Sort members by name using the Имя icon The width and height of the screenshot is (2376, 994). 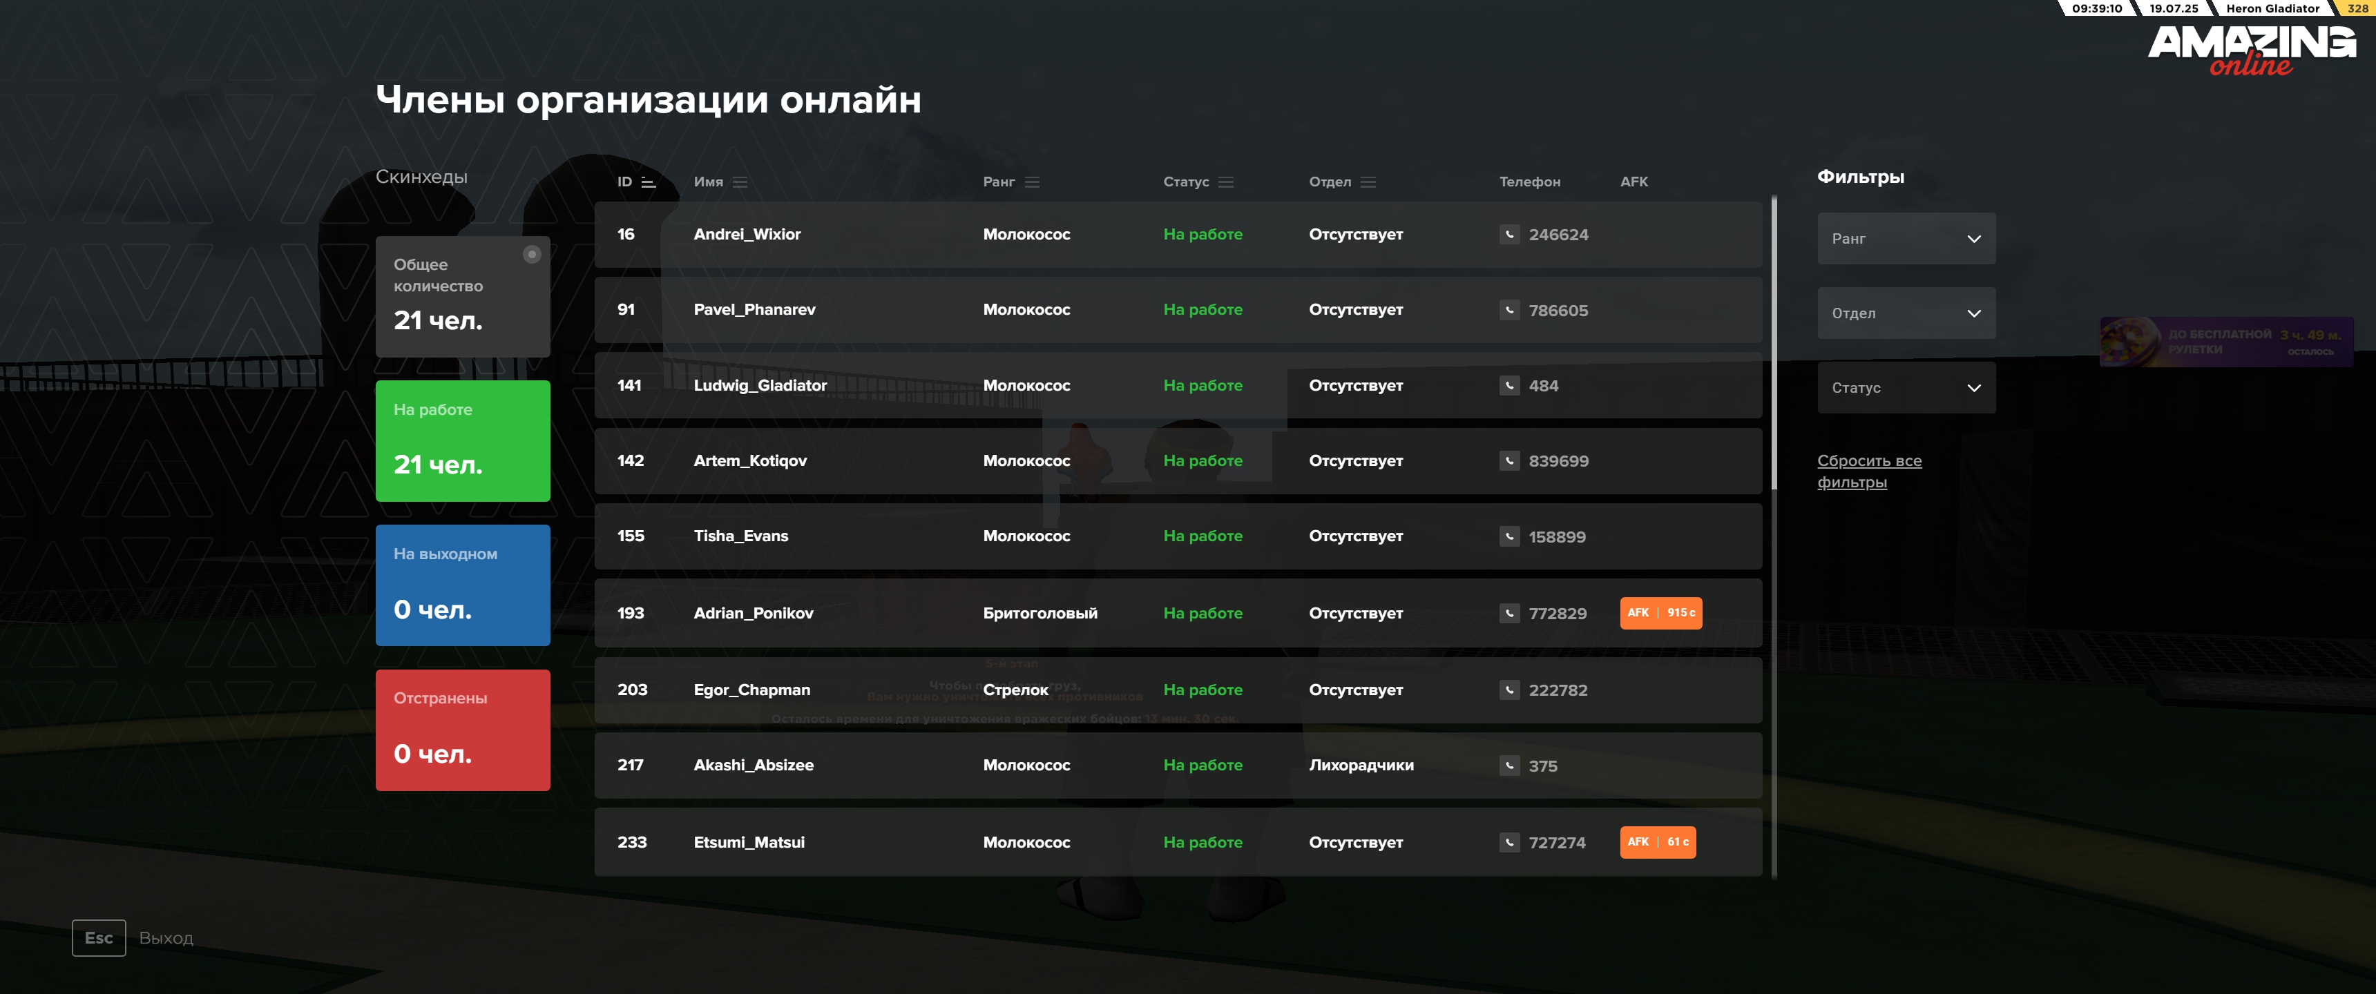click(740, 182)
